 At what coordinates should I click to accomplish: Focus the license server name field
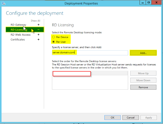coord(90,53)
